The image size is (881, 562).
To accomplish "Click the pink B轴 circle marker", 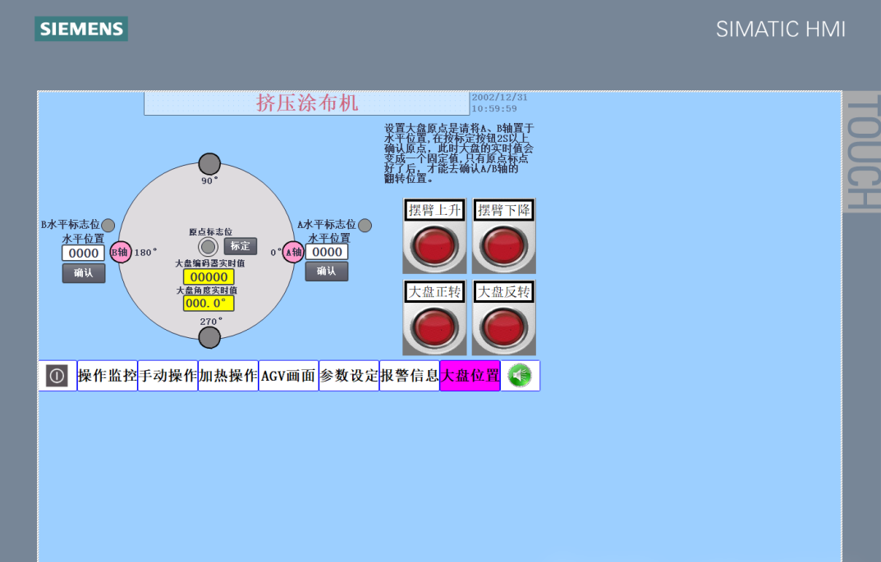I will click(121, 252).
